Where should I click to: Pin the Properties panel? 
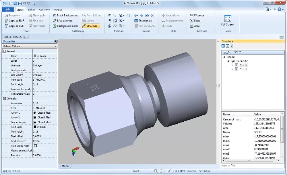click(x=55, y=42)
